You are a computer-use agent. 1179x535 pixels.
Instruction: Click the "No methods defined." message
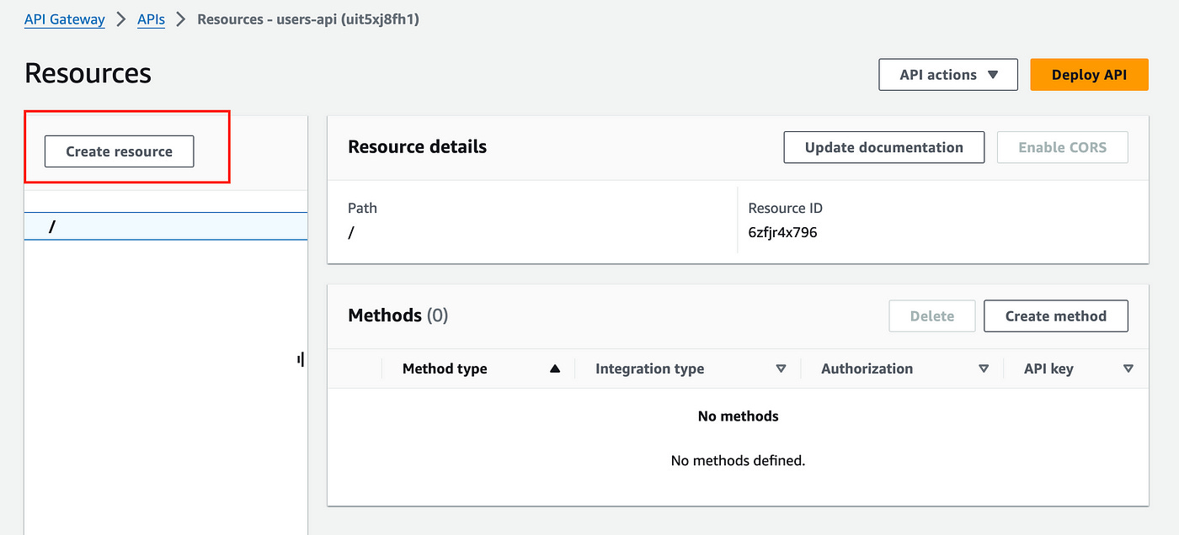tap(738, 460)
